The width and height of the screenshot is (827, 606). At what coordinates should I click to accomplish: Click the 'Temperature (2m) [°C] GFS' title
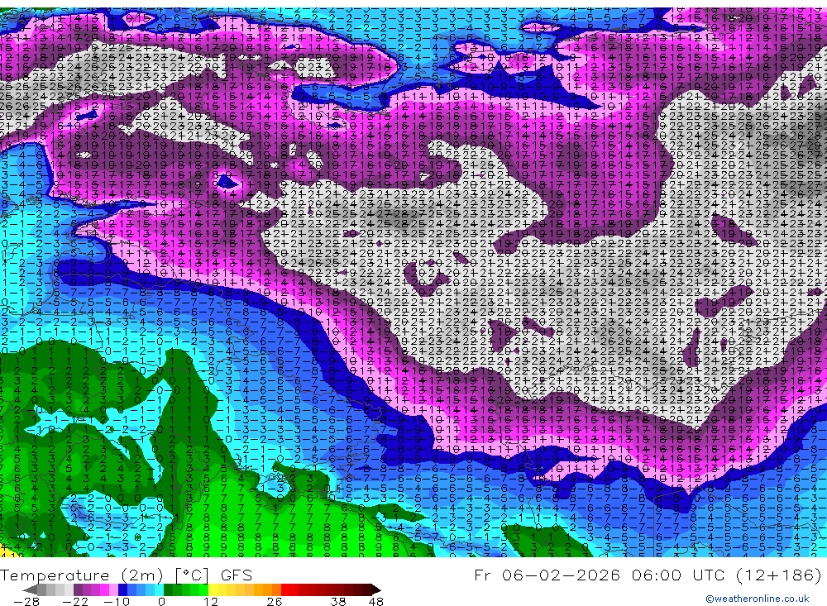point(126,575)
